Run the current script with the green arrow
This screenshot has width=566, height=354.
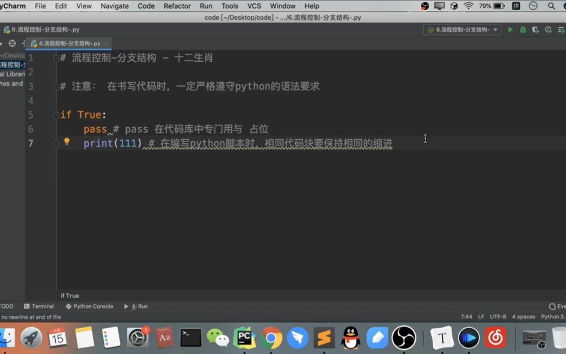pos(510,30)
